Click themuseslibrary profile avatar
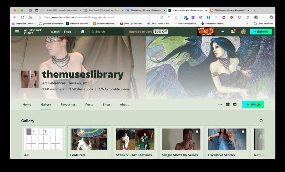This screenshot has width=285, height=172. pyautogui.click(x=30, y=79)
